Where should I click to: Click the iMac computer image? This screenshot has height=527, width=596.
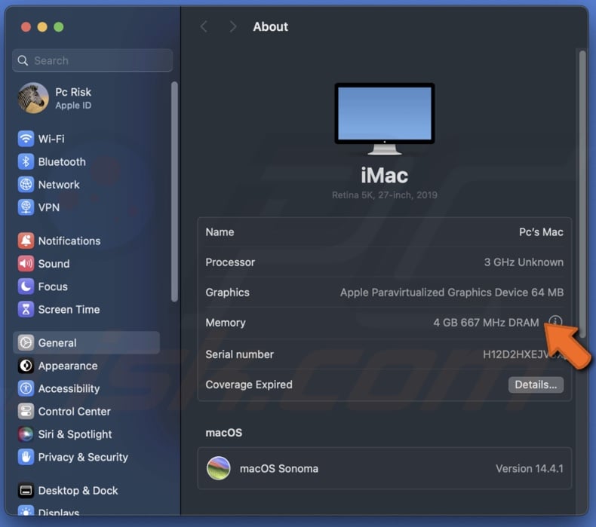pos(384,118)
